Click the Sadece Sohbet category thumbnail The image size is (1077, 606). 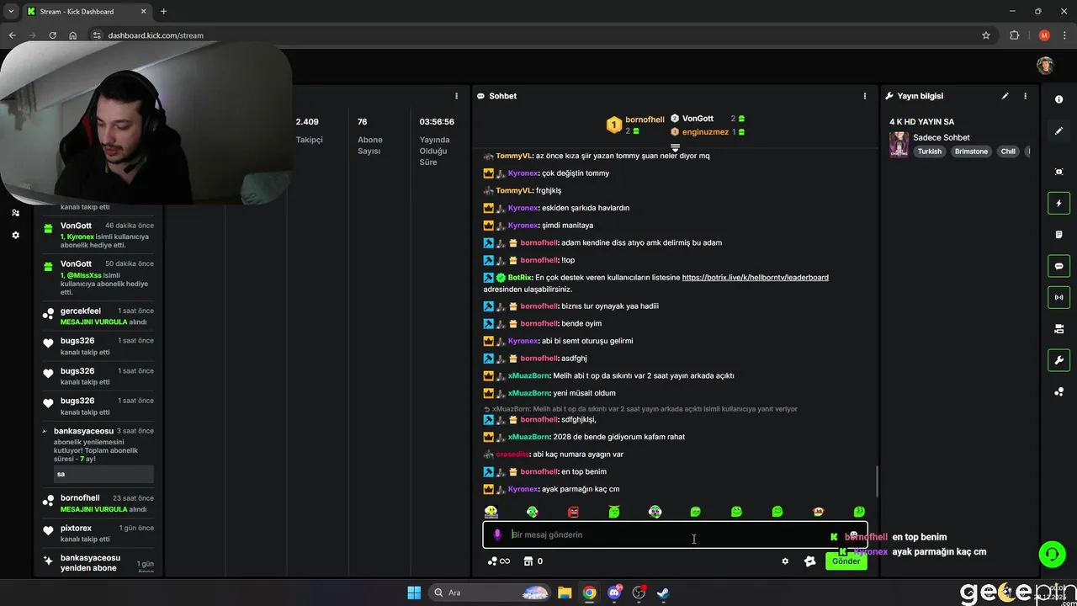point(899,145)
